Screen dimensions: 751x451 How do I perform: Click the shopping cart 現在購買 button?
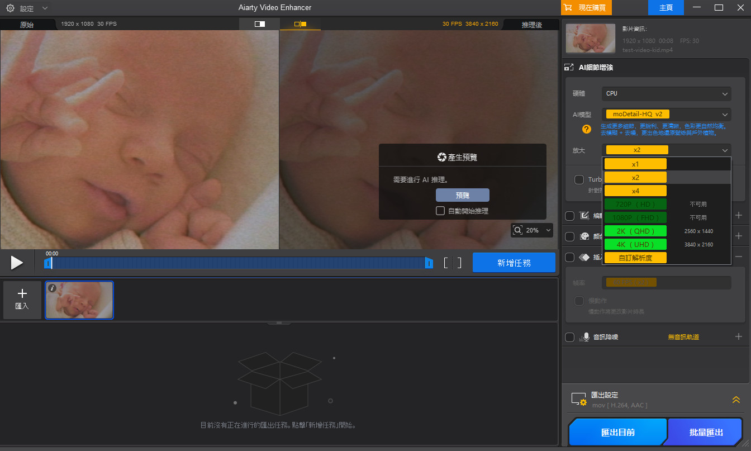pyautogui.click(x=587, y=8)
